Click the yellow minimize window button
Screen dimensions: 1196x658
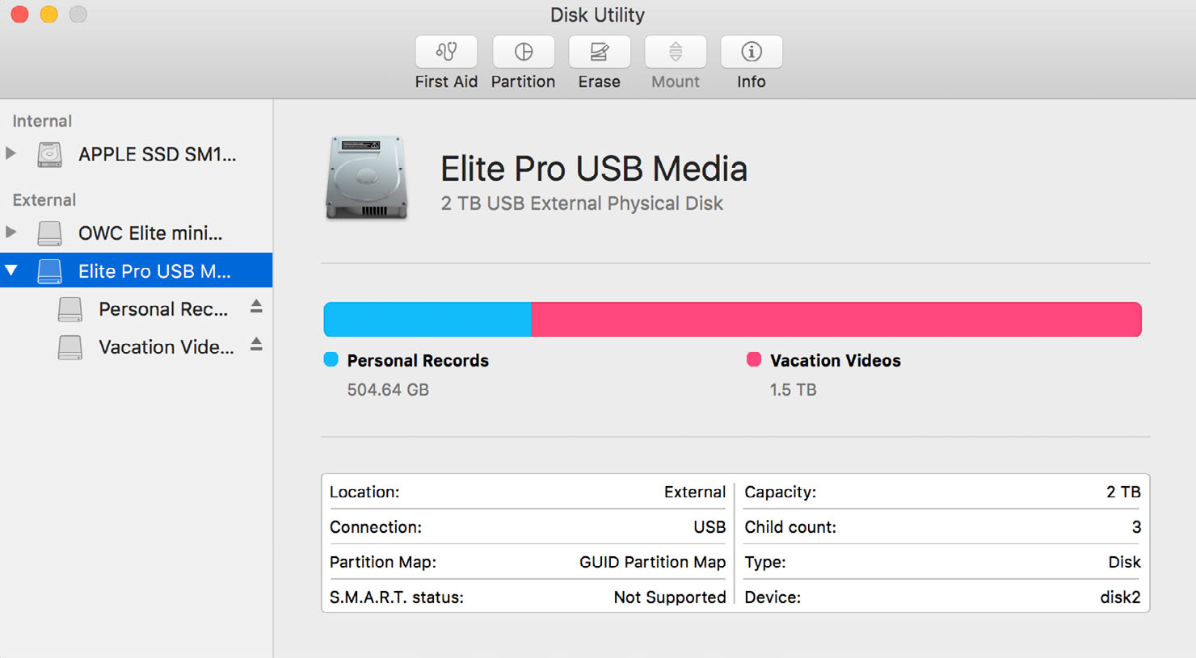tap(49, 15)
